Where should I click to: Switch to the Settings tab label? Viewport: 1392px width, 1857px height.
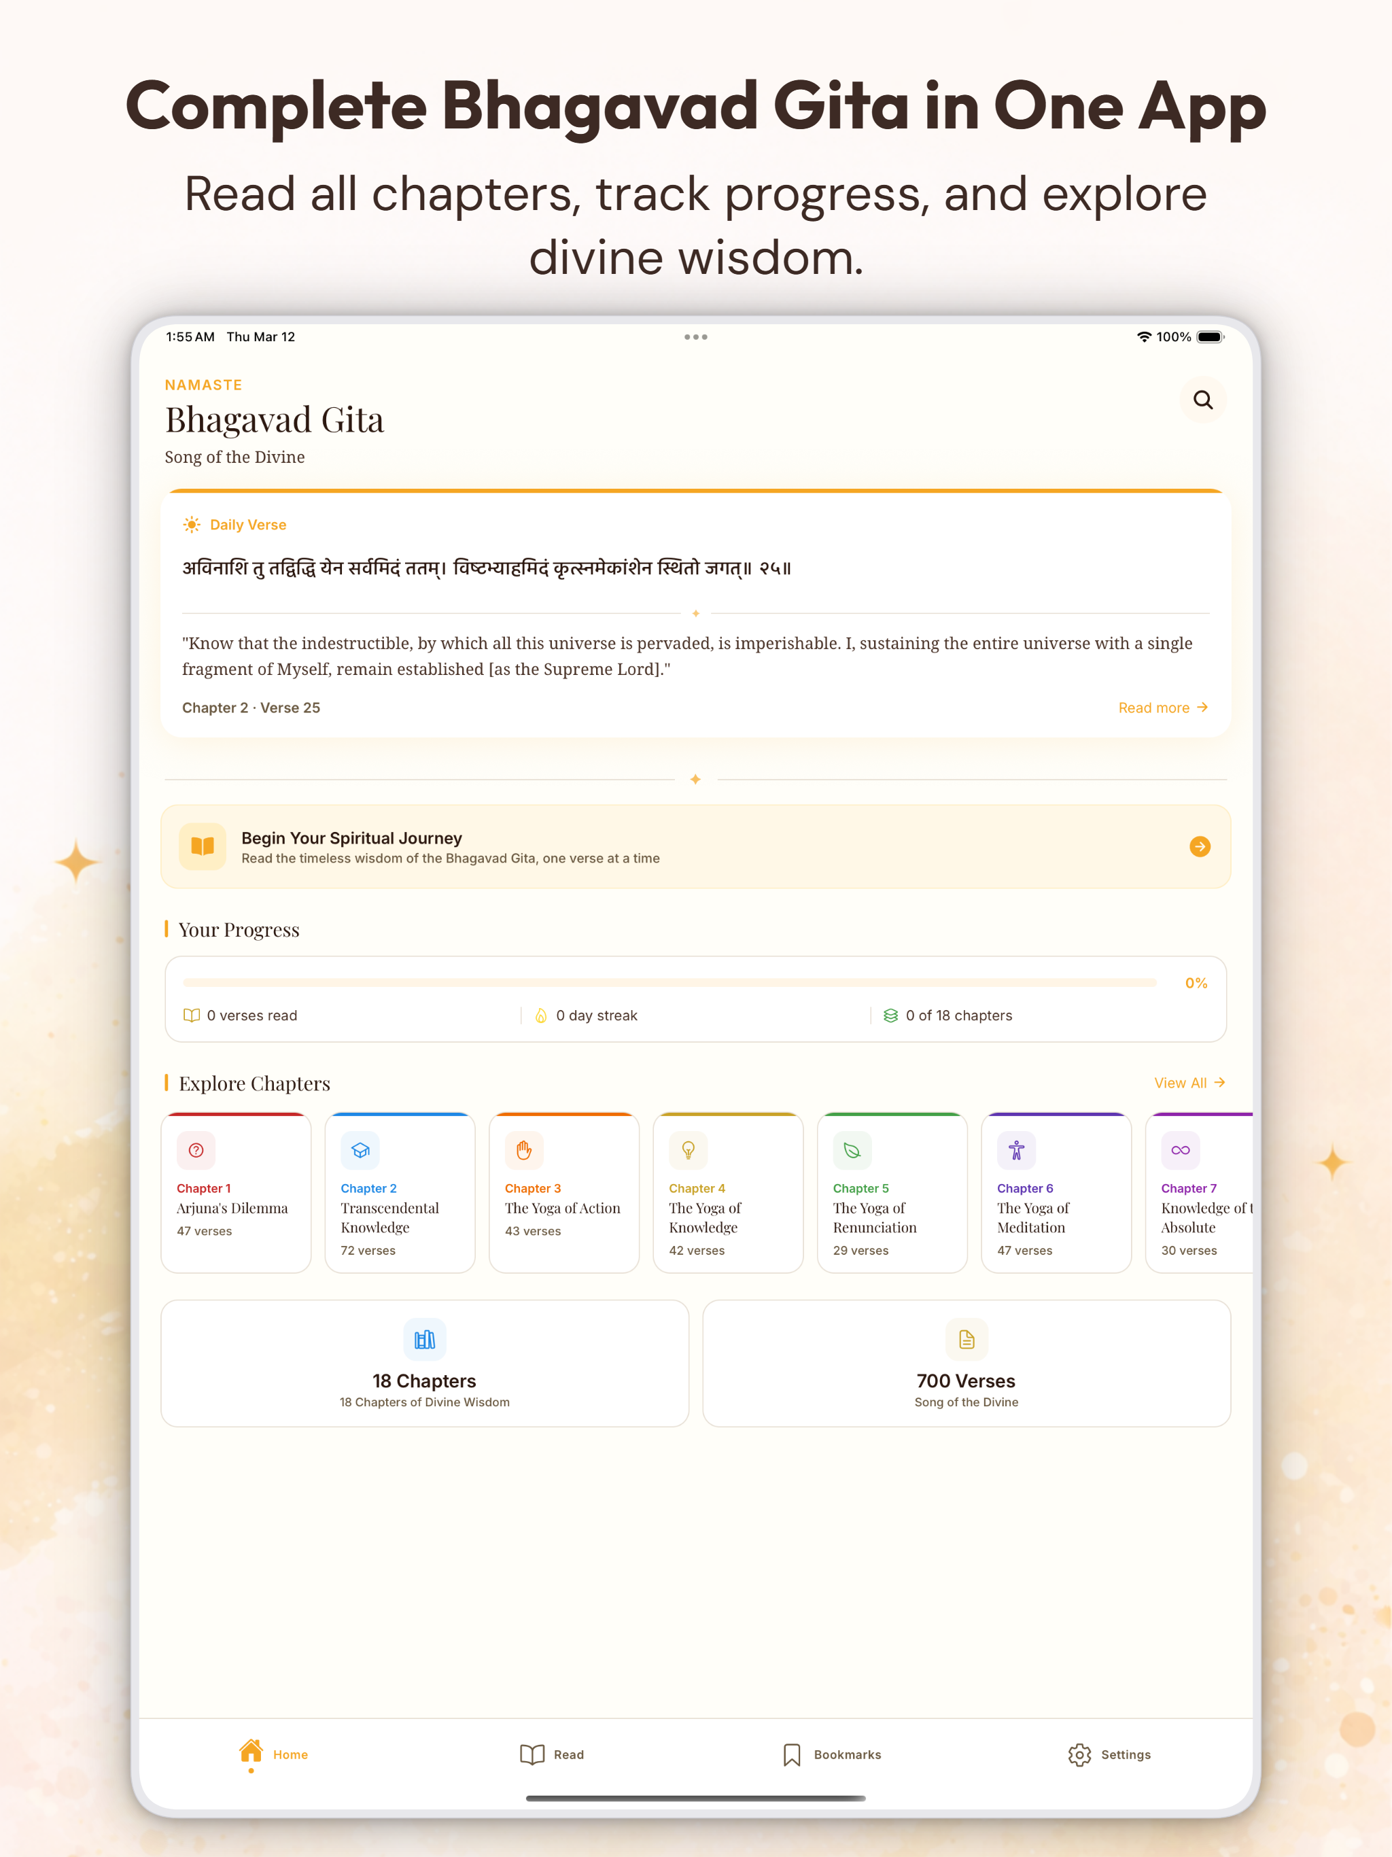click(x=1126, y=1754)
